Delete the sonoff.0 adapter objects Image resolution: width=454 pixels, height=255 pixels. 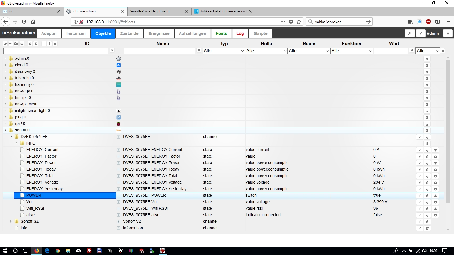(427, 131)
